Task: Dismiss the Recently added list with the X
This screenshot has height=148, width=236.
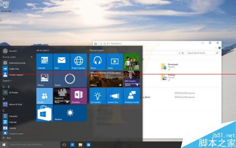Action: [x=31, y=57]
